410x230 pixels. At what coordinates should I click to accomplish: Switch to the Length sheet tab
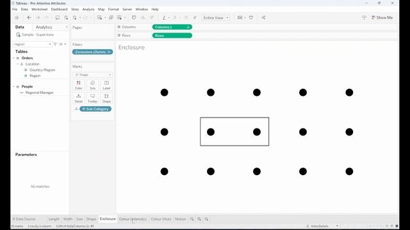point(54,219)
